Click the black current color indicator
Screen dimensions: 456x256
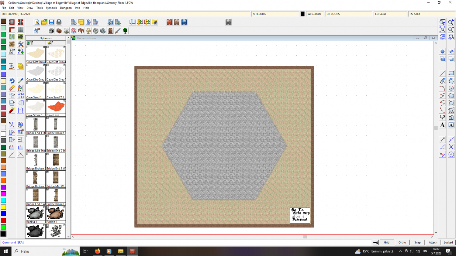(x=302, y=14)
